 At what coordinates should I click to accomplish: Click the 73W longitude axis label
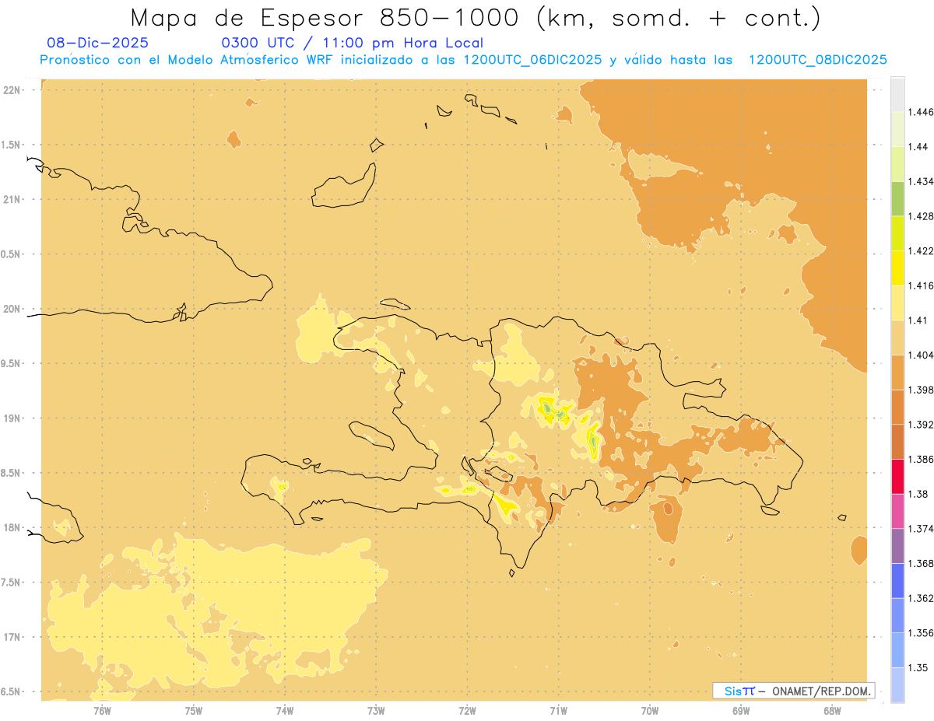[376, 711]
